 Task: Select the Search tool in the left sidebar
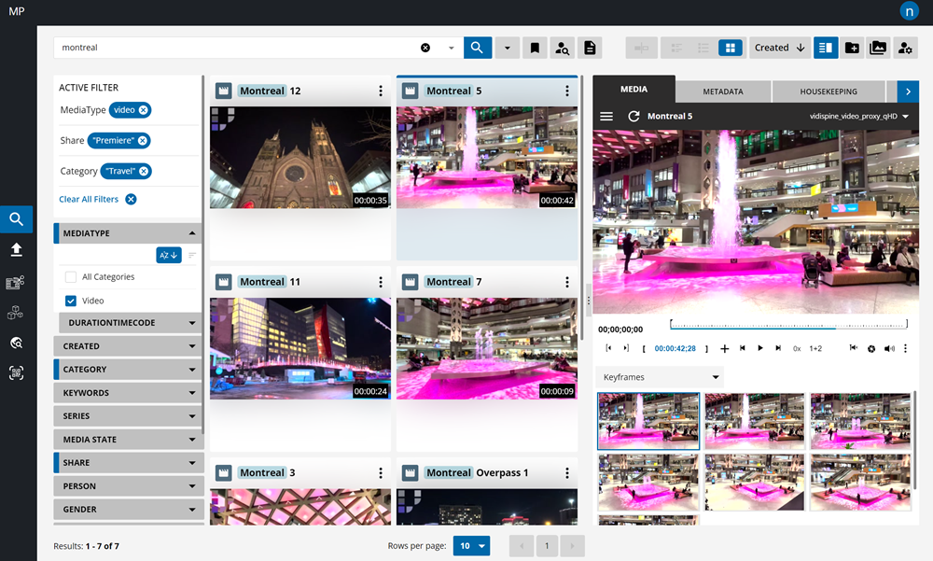point(16,218)
